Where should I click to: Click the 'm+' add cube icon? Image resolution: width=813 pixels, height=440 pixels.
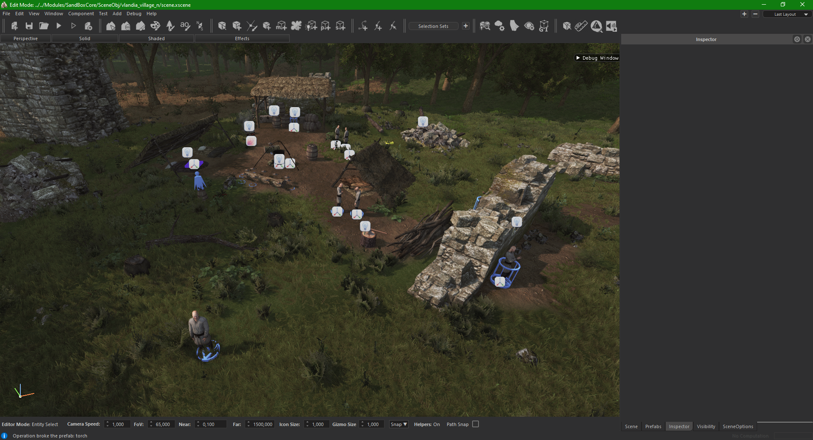point(281,26)
